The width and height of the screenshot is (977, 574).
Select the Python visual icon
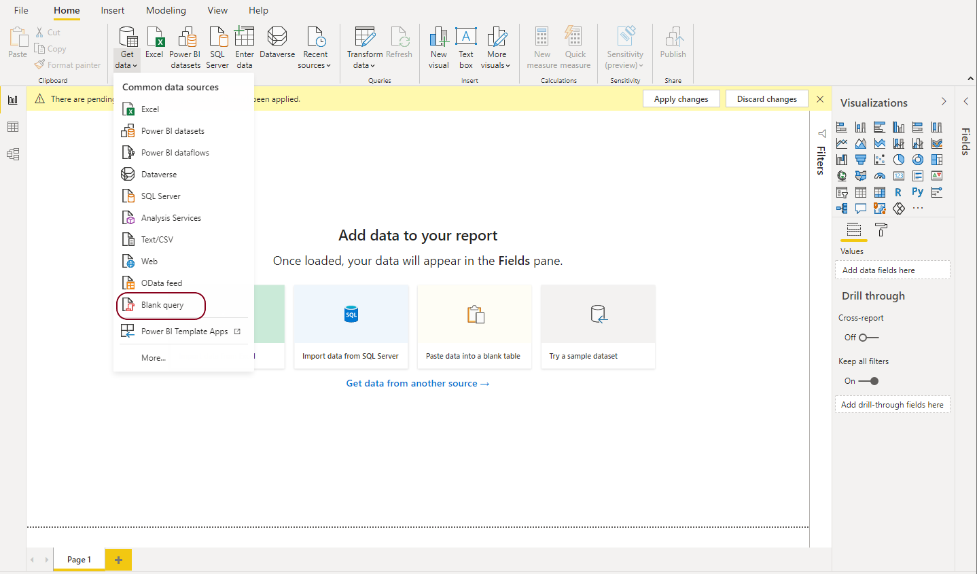[x=917, y=192]
